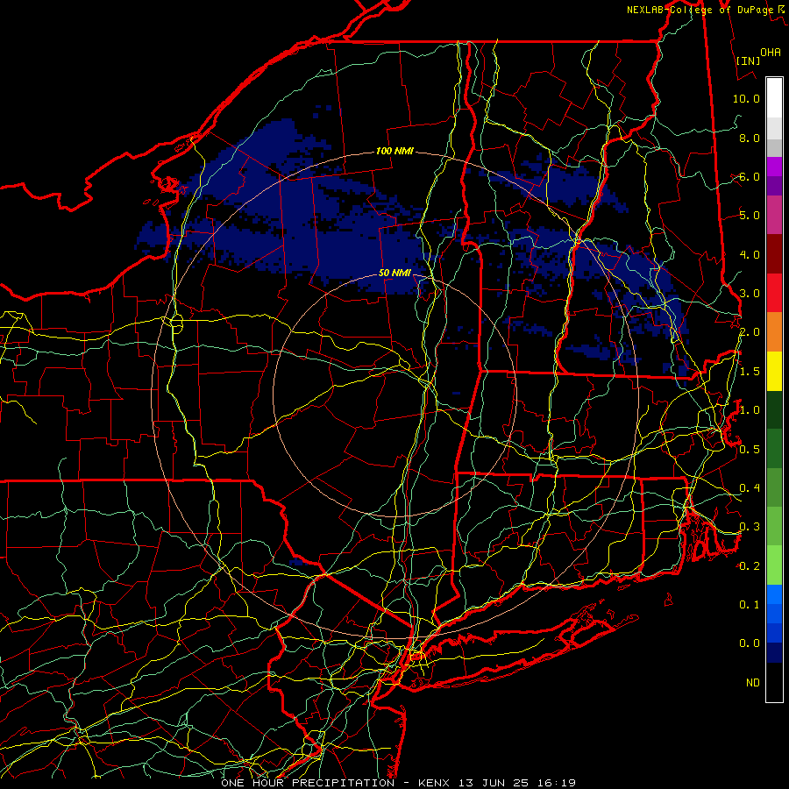Click the '13 JUN 25 16:19' timestamp
789x789 pixels.
point(516,783)
